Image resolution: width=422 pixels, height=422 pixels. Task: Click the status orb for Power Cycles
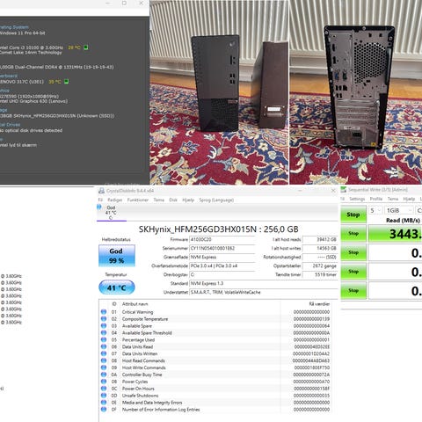tap(104, 382)
